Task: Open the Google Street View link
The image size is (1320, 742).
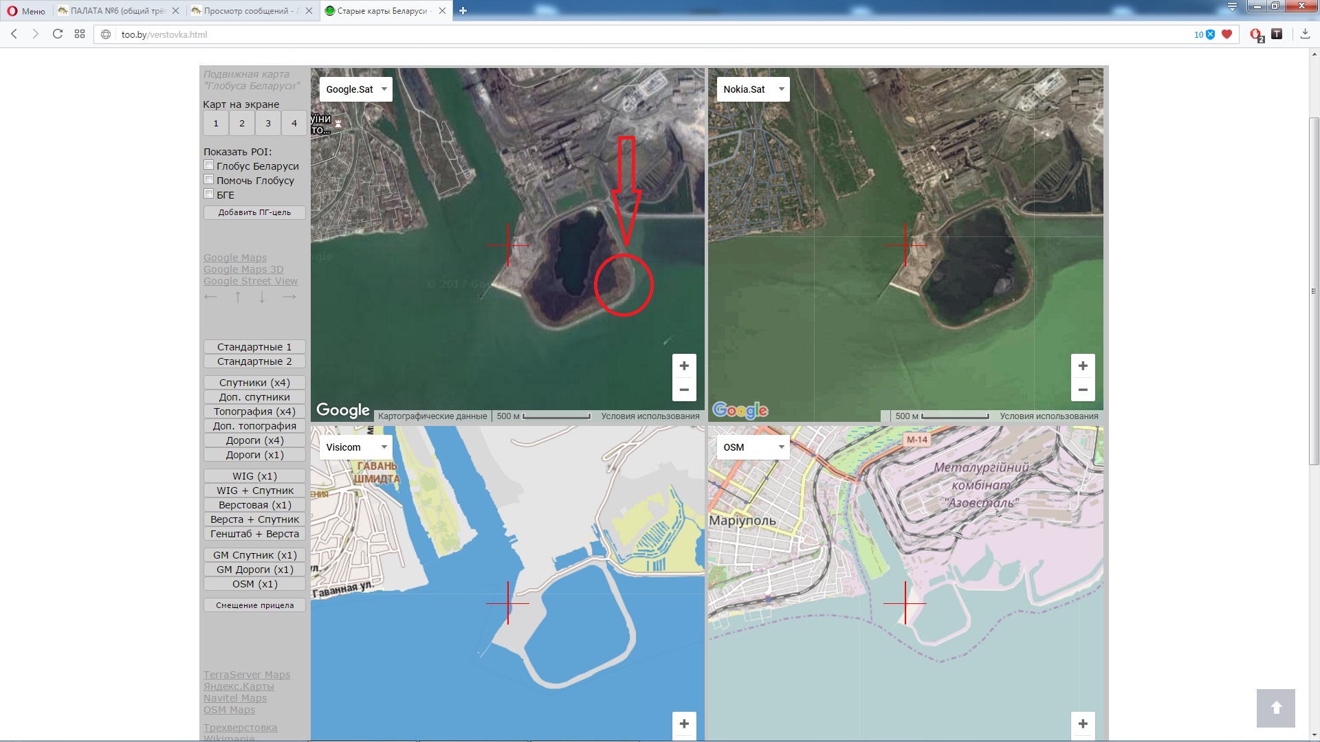Action: tap(250, 281)
